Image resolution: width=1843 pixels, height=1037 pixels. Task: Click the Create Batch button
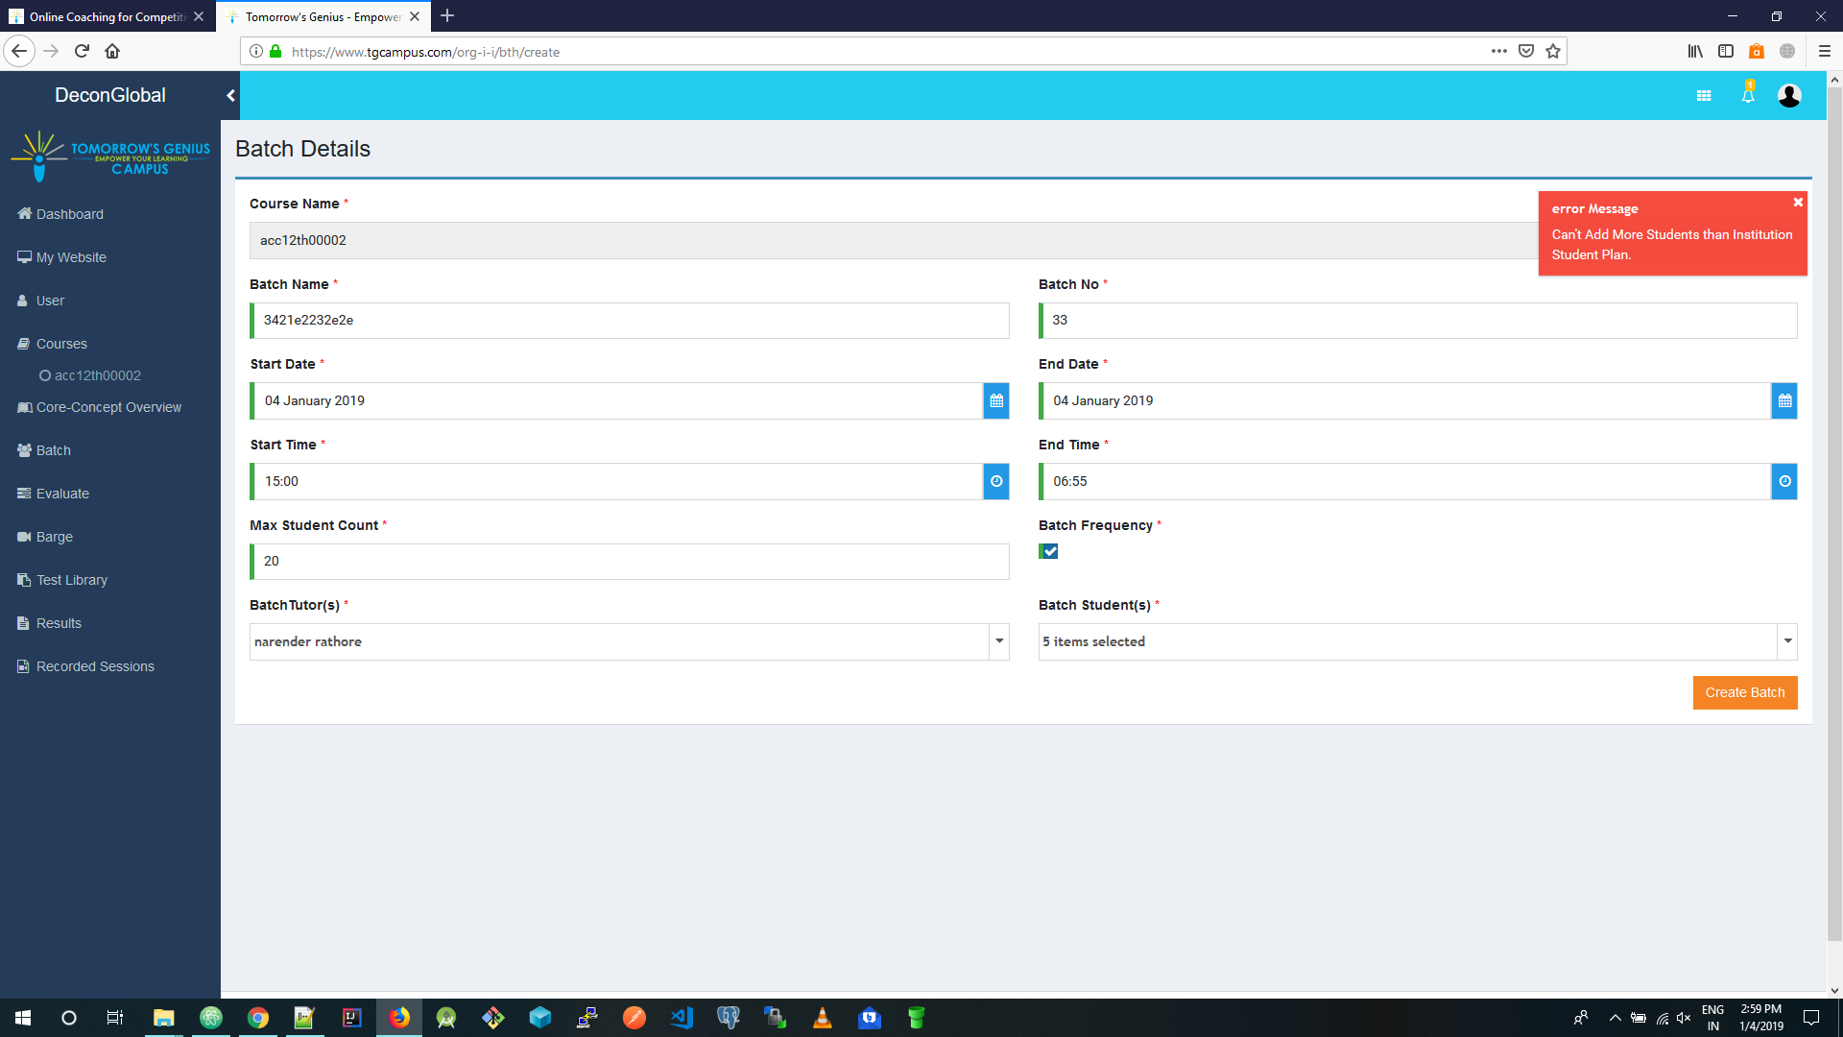point(1744,692)
